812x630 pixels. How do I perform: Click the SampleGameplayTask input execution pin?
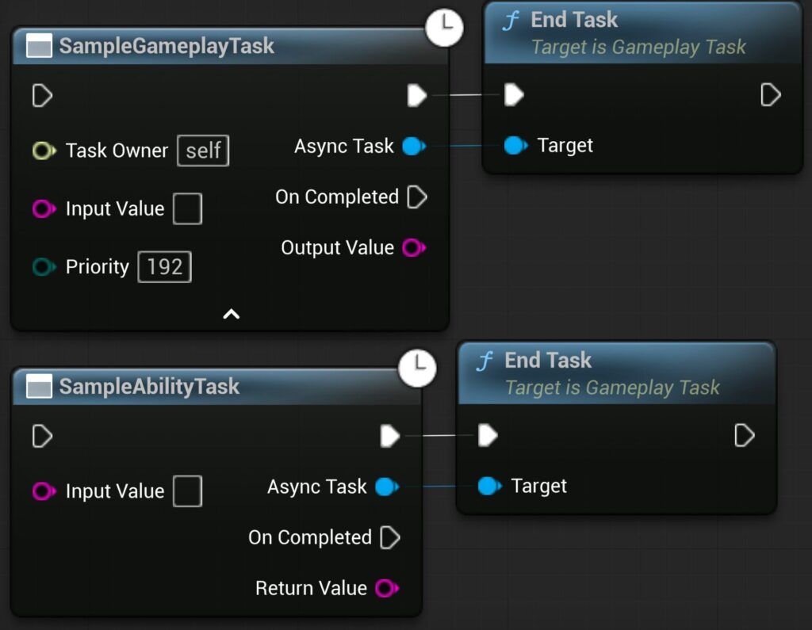(x=42, y=96)
